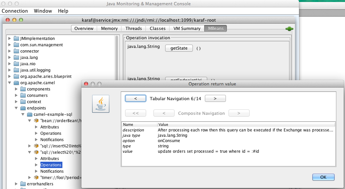Select the JMImplementation folder icon

pyautogui.click(x=16, y=38)
